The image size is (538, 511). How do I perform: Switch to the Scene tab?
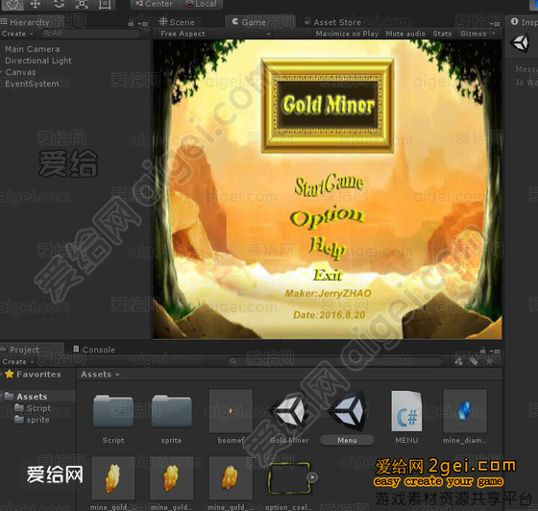(x=177, y=22)
